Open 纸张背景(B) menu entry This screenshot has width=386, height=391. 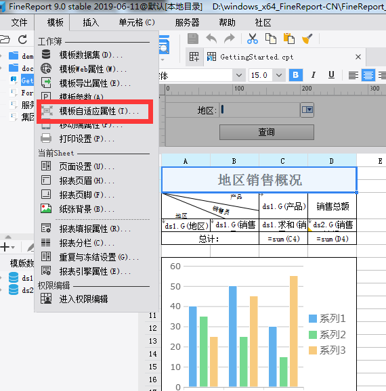[96, 209]
